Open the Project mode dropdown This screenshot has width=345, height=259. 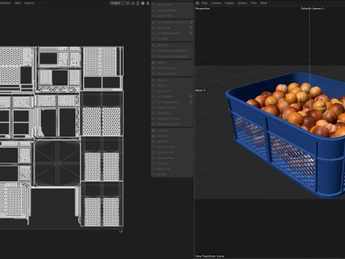tap(119, 3)
